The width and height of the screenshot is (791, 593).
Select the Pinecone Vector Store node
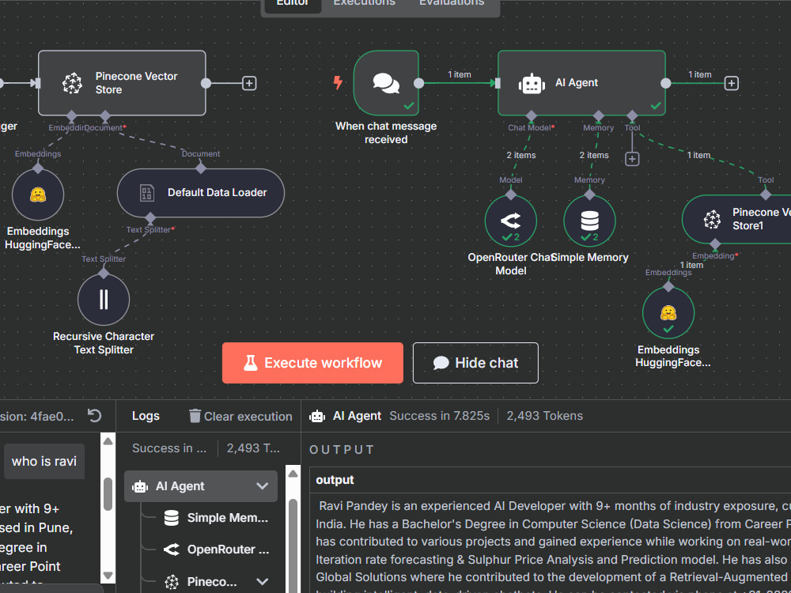(122, 83)
